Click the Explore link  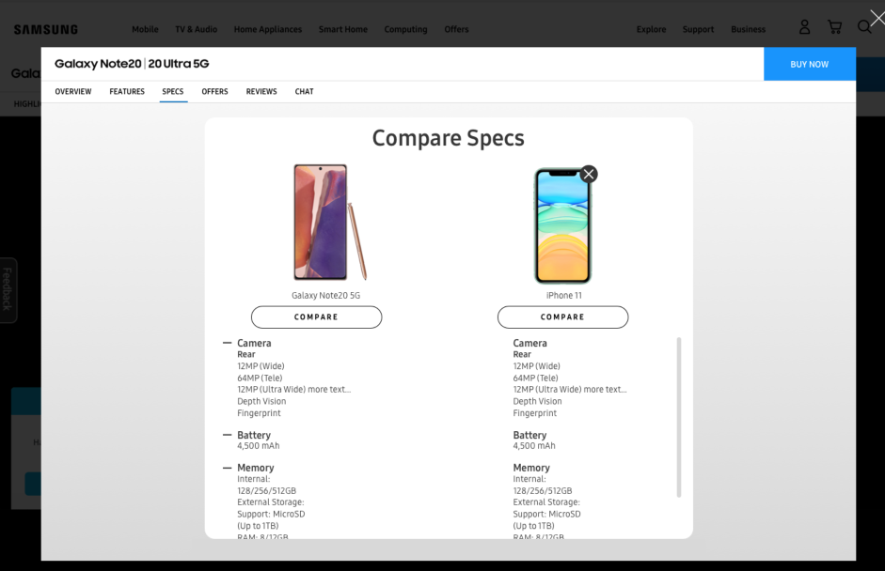click(652, 29)
